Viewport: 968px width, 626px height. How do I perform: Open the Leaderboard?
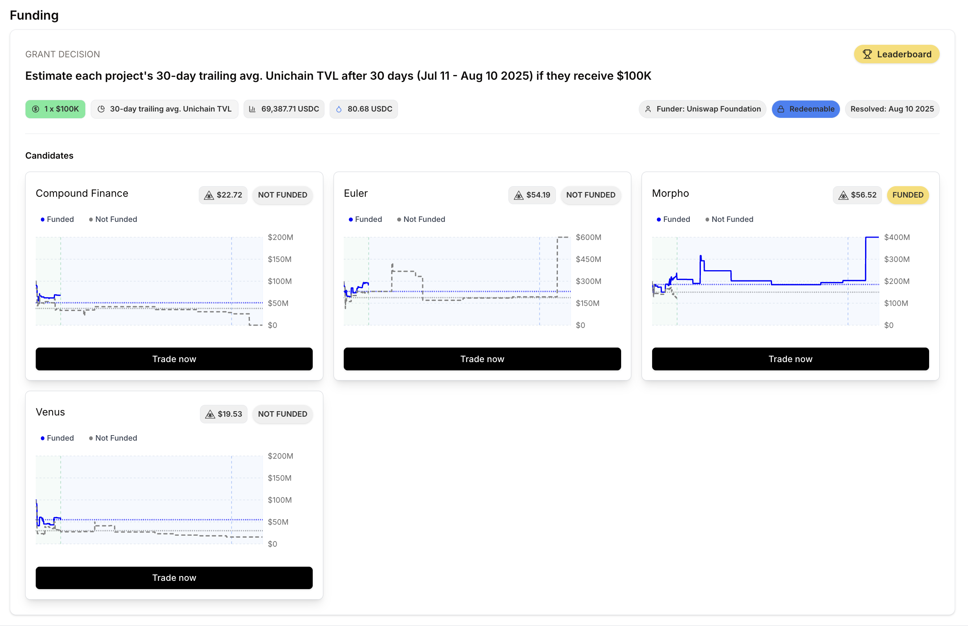click(x=896, y=54)
